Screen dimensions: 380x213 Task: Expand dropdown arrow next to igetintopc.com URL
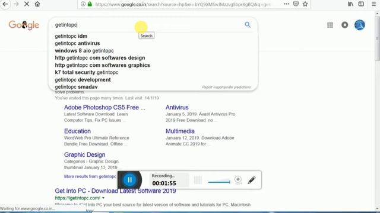point(103,198)
